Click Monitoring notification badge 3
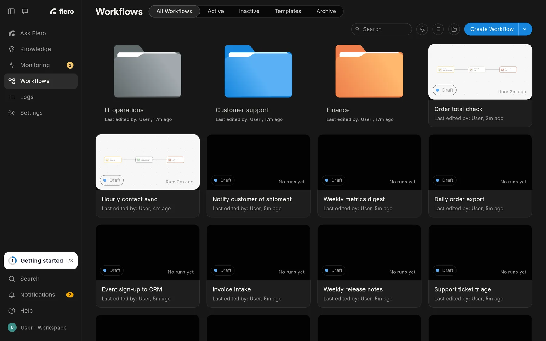This screenshot has height=341, width=546. 70,65
